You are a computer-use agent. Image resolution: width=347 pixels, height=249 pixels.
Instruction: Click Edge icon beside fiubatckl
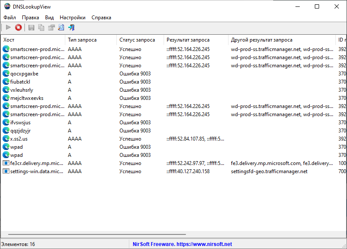tap(6, 82)
